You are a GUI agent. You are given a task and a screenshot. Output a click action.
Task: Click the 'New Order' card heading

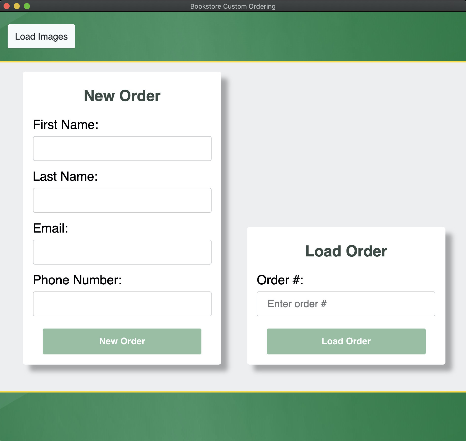point(122,96)
